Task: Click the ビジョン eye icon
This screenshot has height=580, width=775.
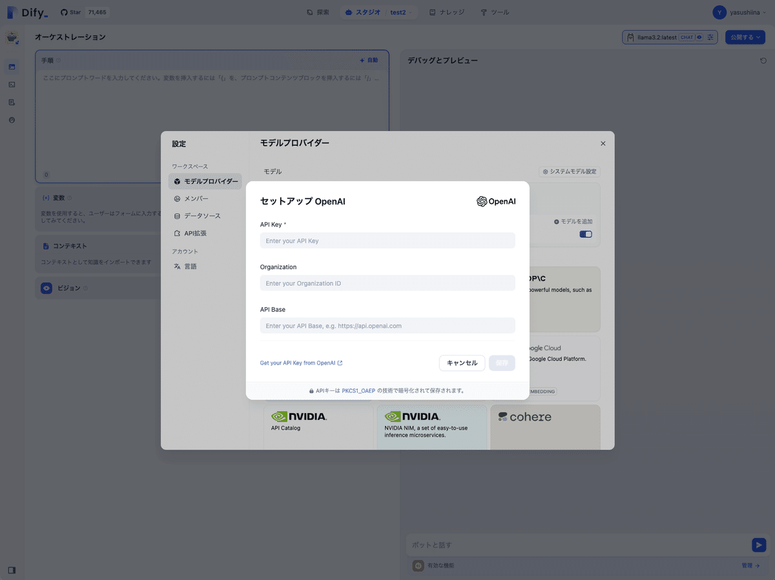Action: (46, 288)
